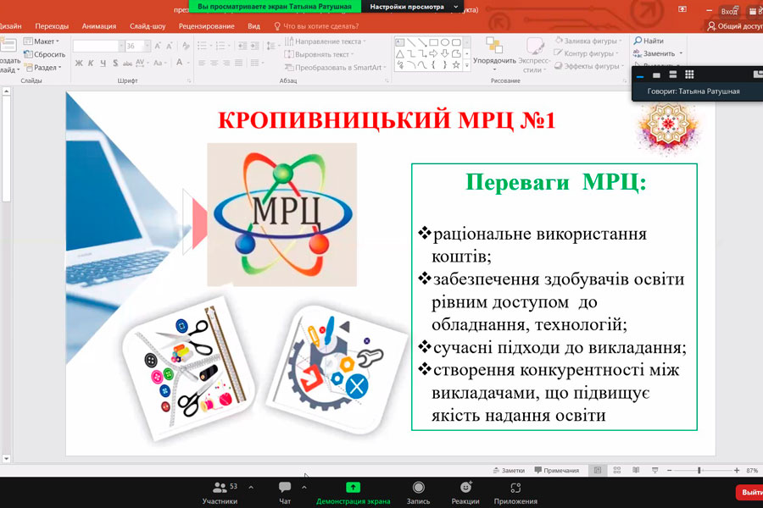763x508 pixels.
Task: Click zoom in plus button
Action: point(737,470)
